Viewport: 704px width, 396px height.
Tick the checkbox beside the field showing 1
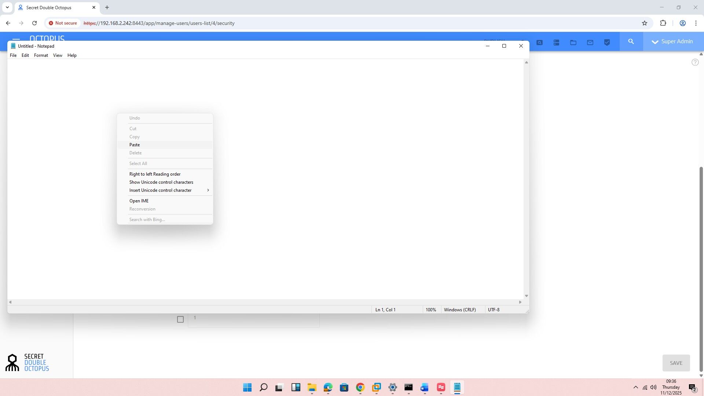[180, 319]
